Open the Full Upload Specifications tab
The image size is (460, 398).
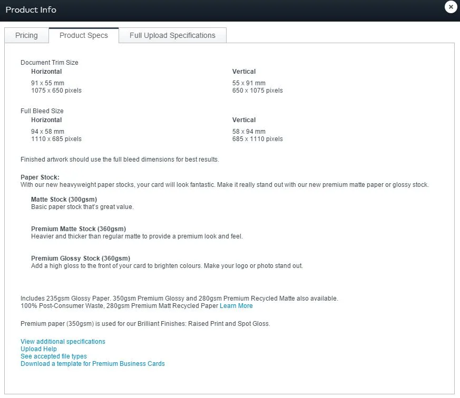click(172, 35)
